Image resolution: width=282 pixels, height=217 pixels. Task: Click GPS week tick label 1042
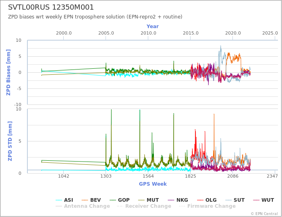pyautogui.click(x=64, y=176)
